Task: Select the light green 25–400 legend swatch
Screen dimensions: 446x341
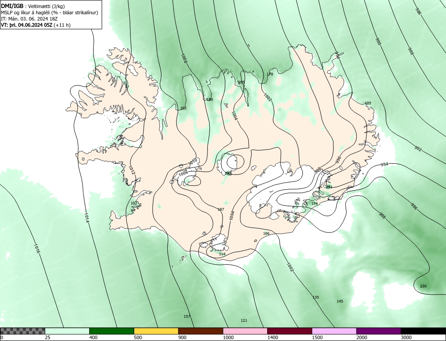Action: 67,331
